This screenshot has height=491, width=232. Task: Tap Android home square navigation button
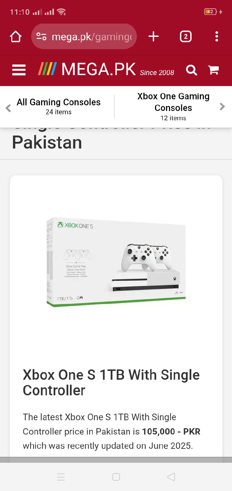point(116,477)
